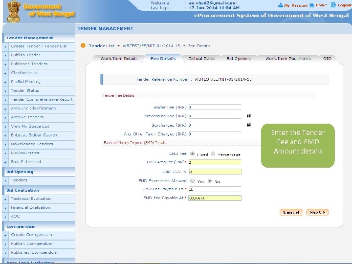Open the Bid Openers tab

point(239,59)
